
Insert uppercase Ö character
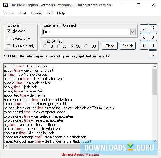(153, 37)
